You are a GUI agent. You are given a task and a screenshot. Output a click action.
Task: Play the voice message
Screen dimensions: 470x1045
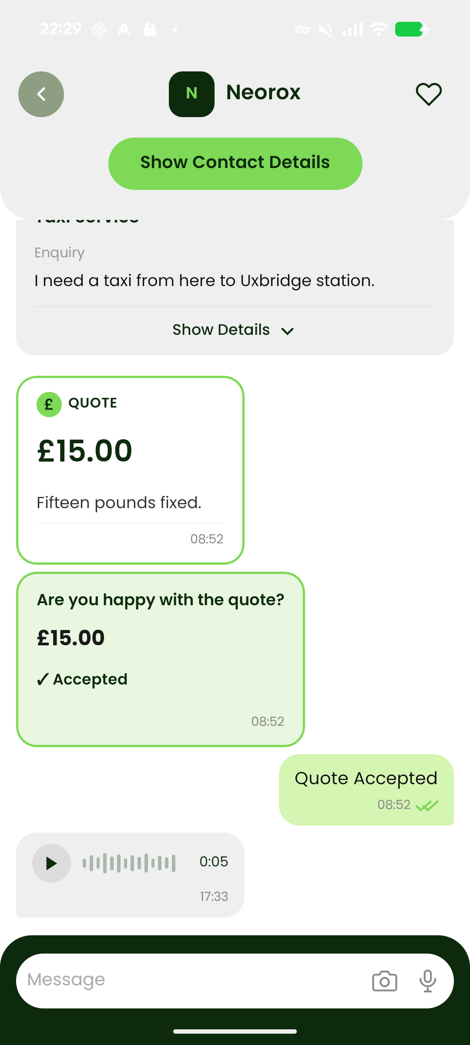point(51,863)
